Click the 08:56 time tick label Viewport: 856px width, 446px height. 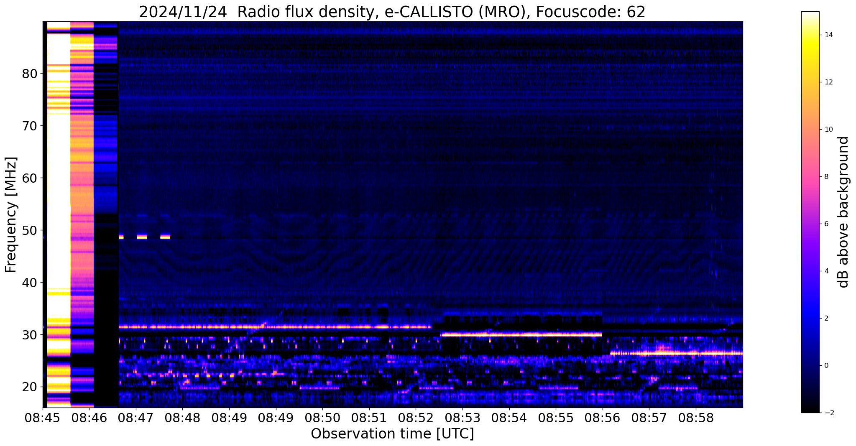pos(603,418)
